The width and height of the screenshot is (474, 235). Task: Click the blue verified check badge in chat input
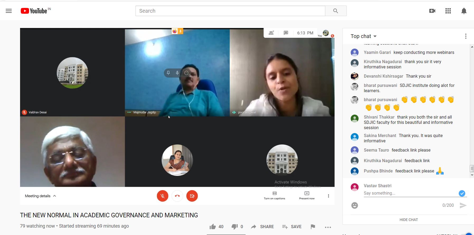(462, 193)
